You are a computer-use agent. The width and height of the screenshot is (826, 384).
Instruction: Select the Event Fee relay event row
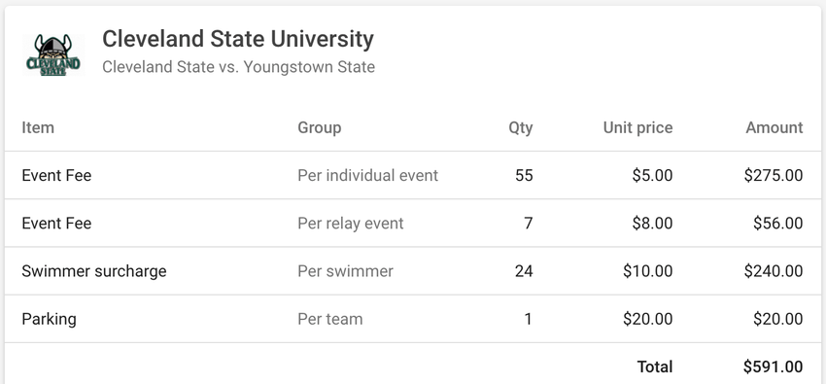(412, 224)
